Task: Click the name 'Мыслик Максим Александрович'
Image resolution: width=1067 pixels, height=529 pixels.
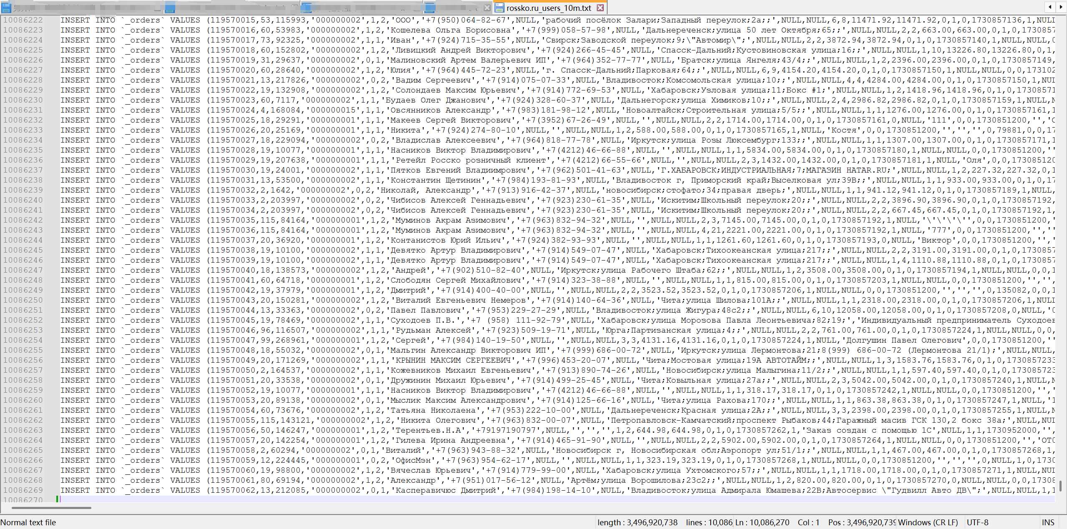Action: pos(458,400)
